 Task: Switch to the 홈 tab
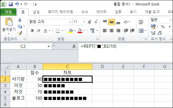23,12
